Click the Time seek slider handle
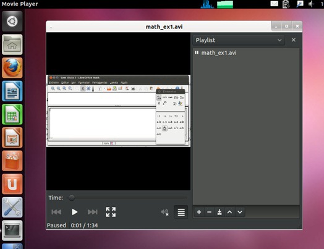The width and height of the screenshot is (324, 249). tap(72, 198)
